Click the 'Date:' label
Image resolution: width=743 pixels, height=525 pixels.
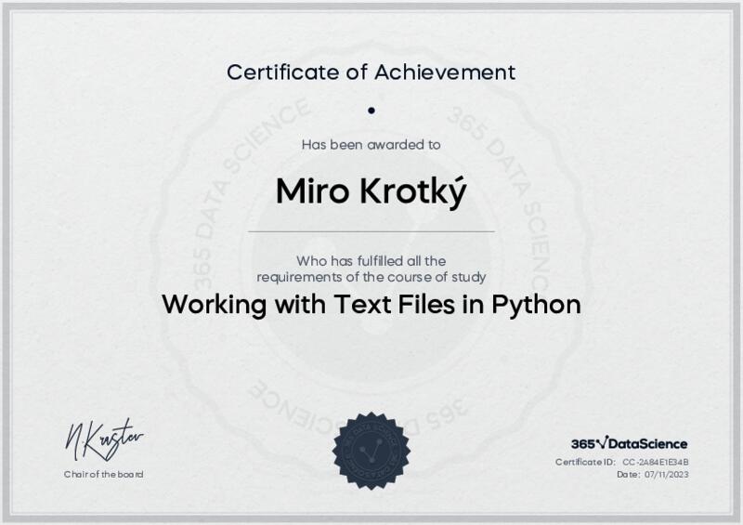point(628,474)
